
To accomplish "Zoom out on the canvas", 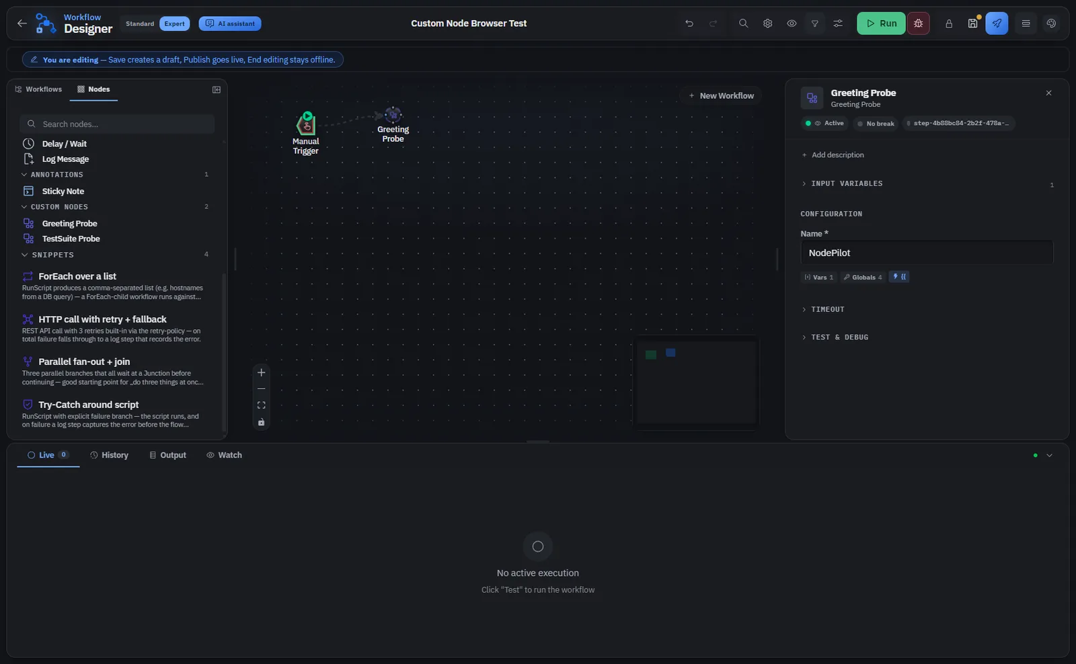I will point(262,389).
